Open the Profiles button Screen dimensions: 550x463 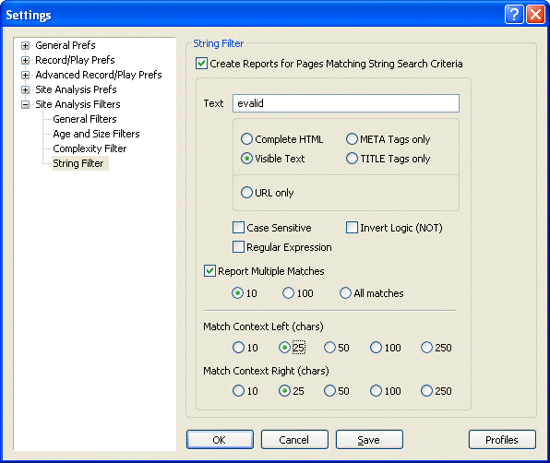click(x=502, y=440)
